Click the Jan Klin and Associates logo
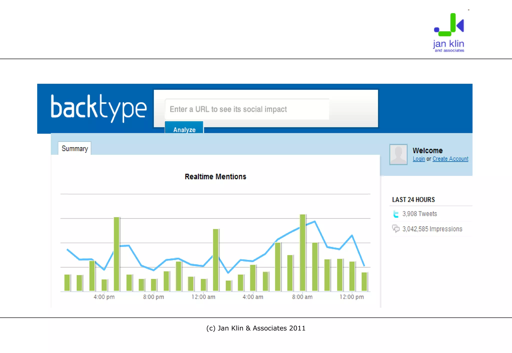Image resolution: width=512 pixels, height=353 pixels. pos(449,32)
